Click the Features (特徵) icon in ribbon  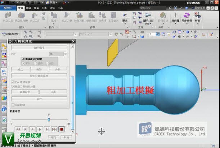tap(198, 17)
